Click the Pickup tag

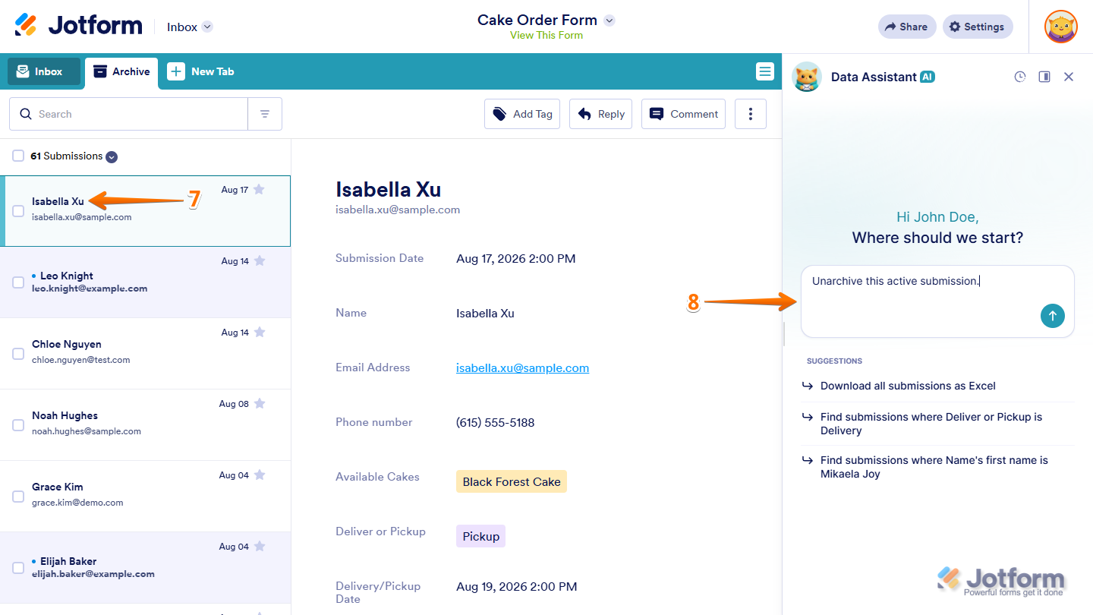tap(480, 536)
